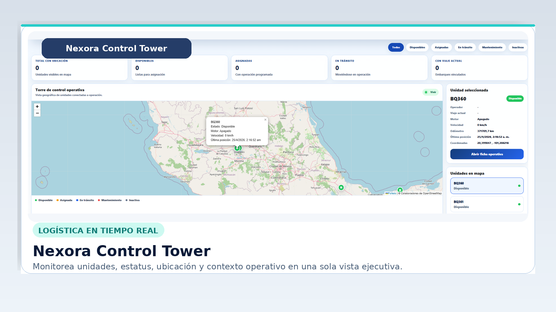The width and height of the screenshot is (556, 312).
Task: Click the gray Inactiva legend dot
Action: click(x=126, y=200)
